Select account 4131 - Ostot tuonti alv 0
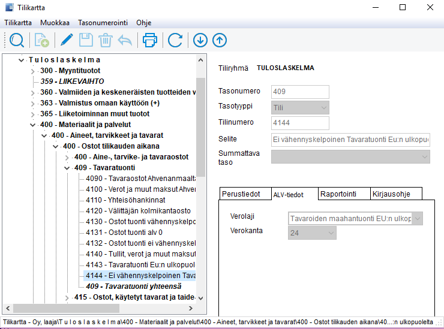 (x=124, y=233)
